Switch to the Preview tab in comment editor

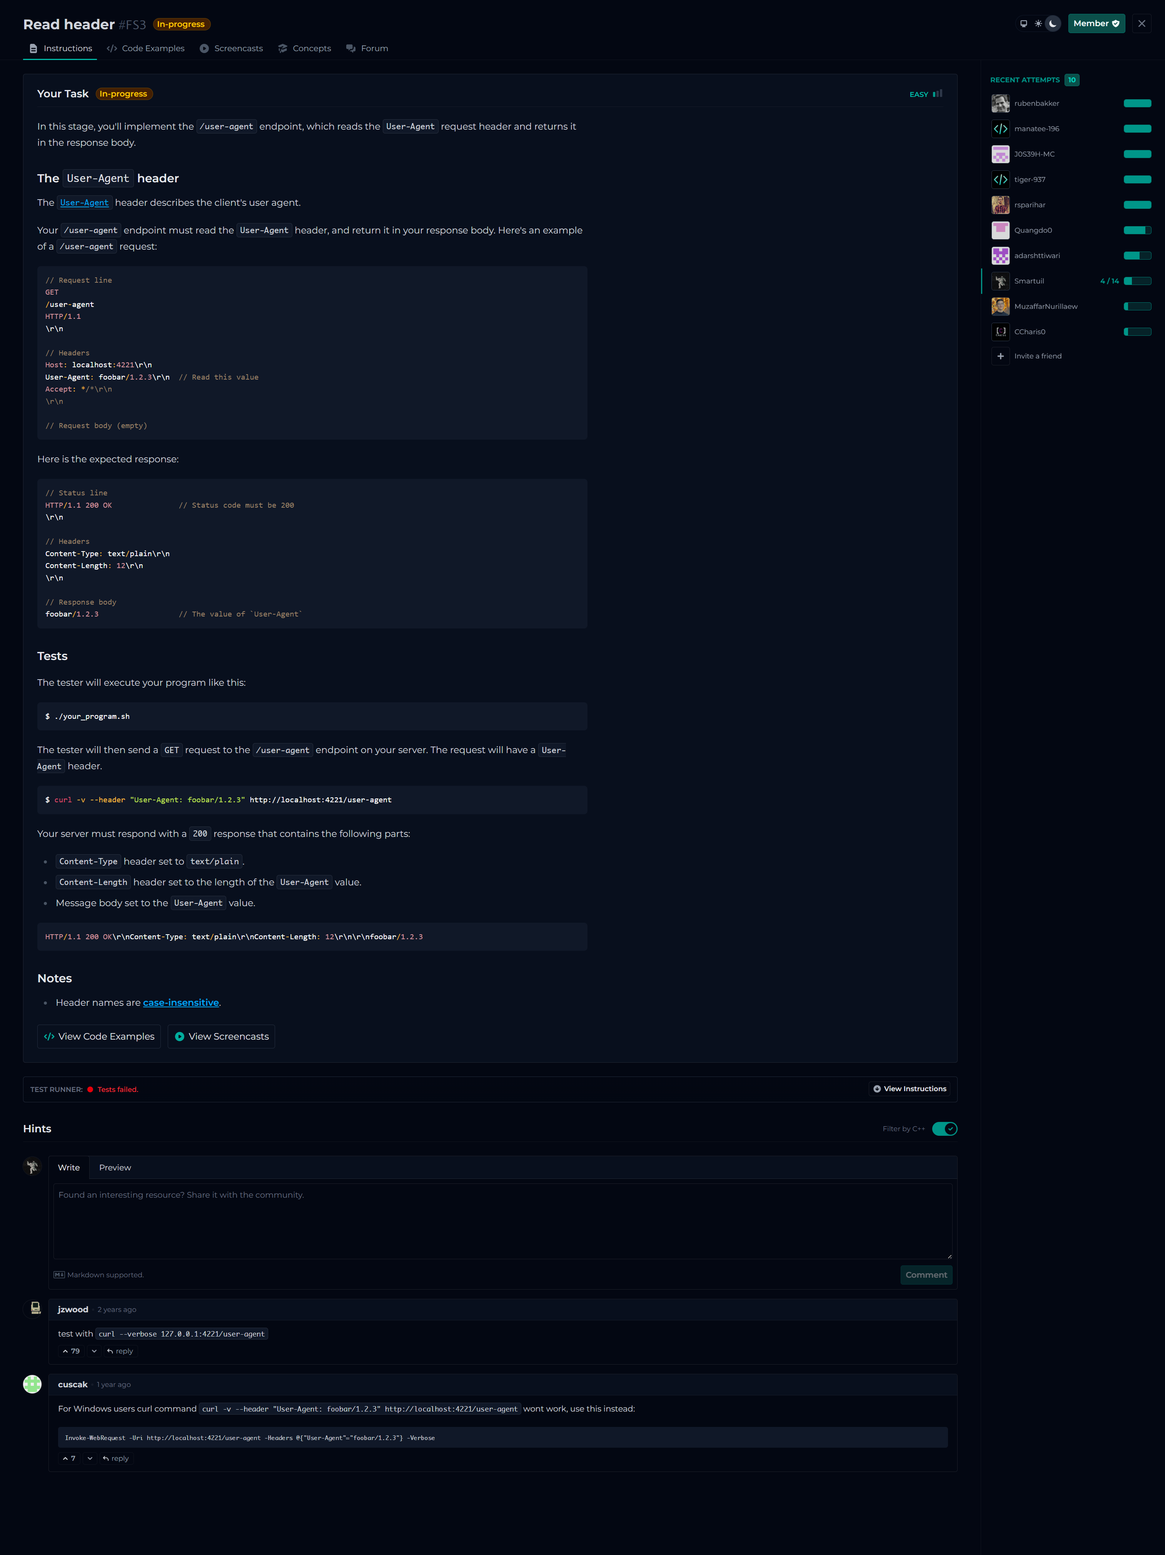click(x=115, y=1168)
